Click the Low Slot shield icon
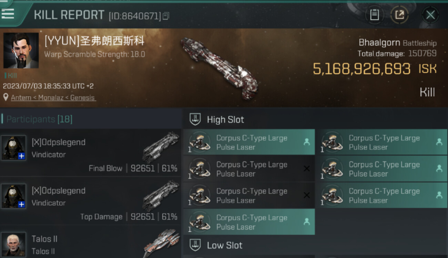 [195, 245]
